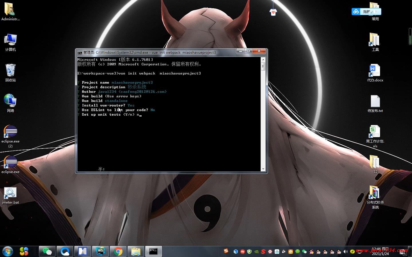The width and height of the screenshot is (412, 257).
Task: Switch to WebStorm in the taskbar
Action: [x=100, y=251]
